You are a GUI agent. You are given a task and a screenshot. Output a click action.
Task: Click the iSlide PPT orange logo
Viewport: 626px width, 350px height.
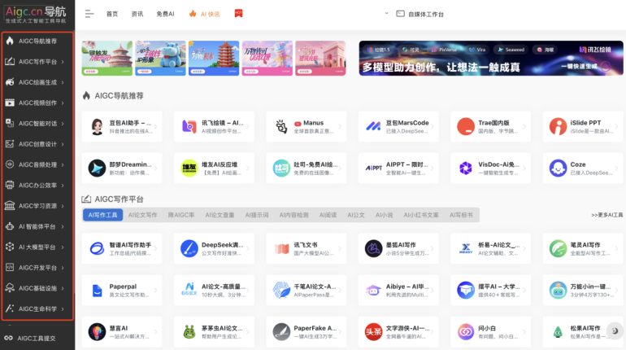click(558, 127)
